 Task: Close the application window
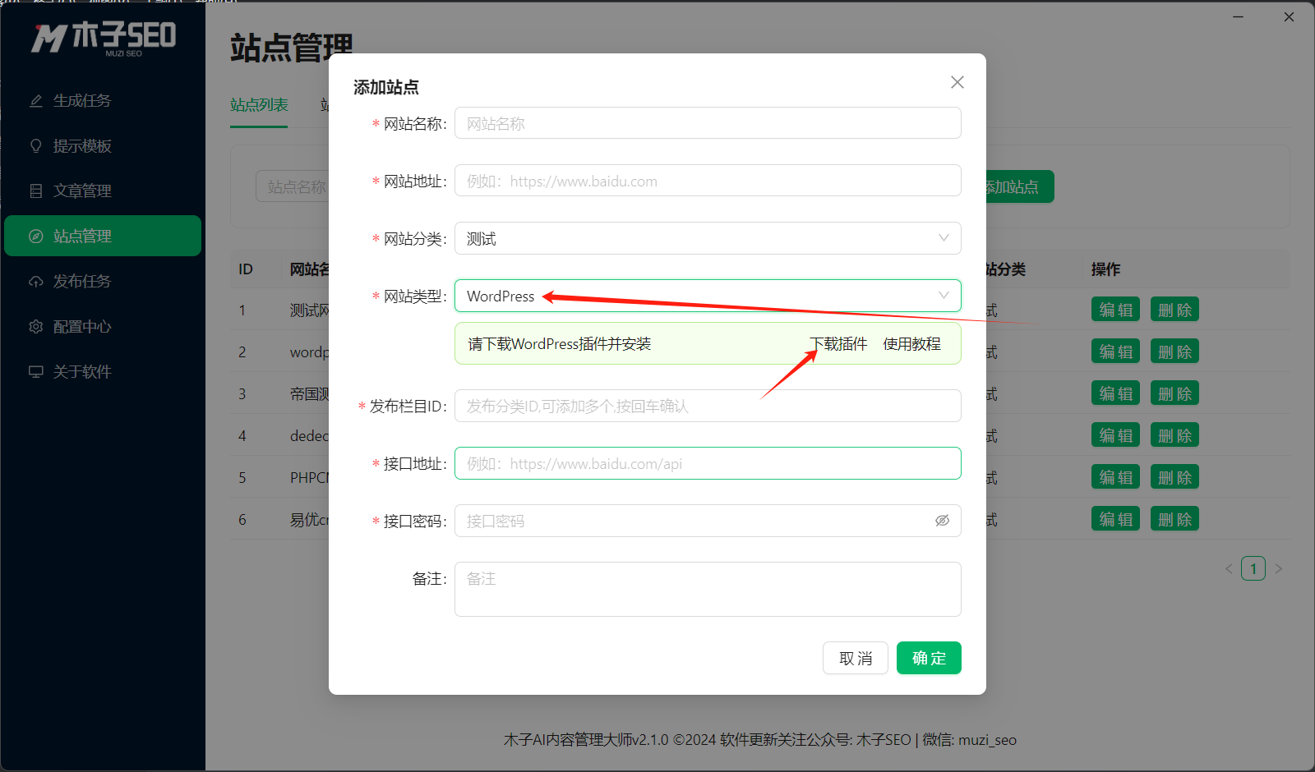click(x=1289, y=16)
